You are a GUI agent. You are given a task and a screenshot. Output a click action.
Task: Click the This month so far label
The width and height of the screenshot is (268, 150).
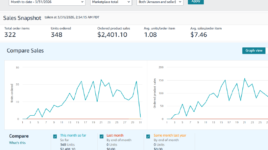73,136
